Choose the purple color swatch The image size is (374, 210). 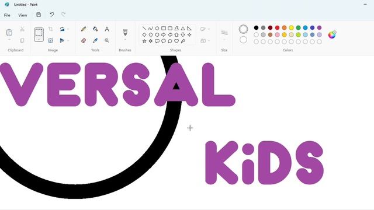(320, 27)
